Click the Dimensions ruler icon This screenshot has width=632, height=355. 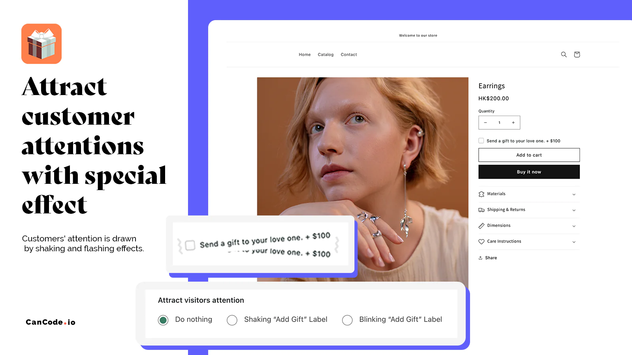[x=481, y=226]
